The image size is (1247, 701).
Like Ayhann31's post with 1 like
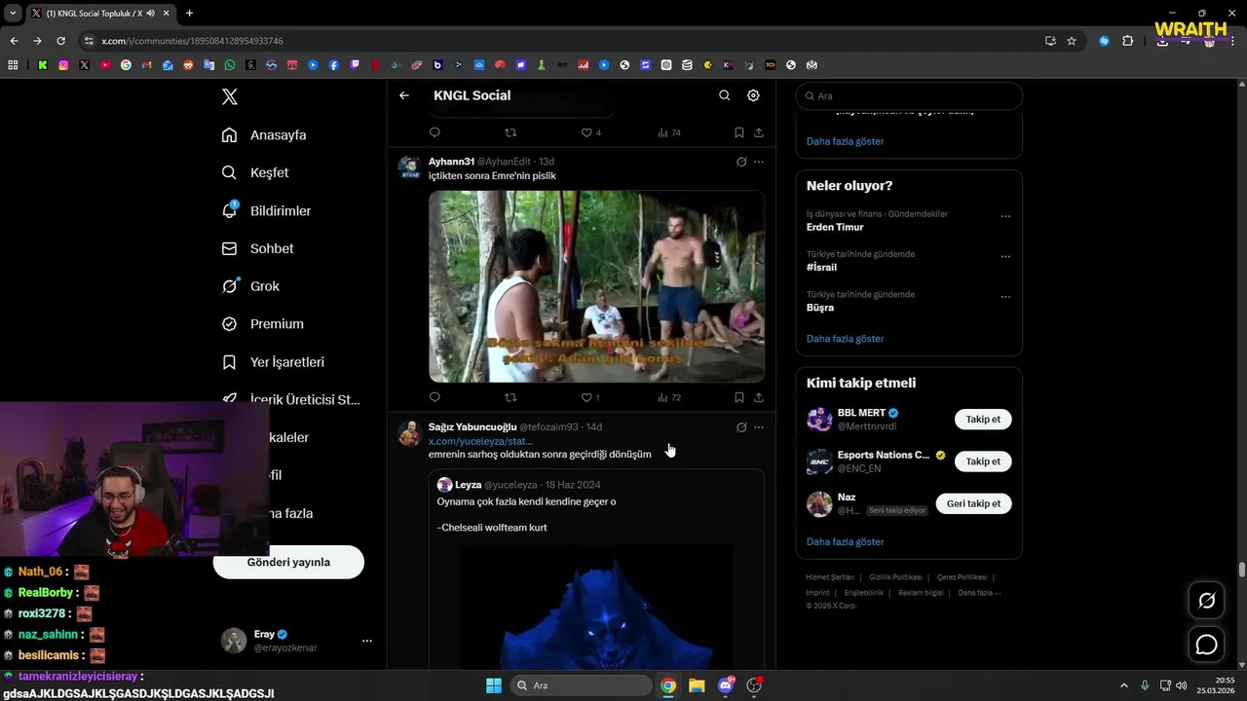click(x=589, y=397)
